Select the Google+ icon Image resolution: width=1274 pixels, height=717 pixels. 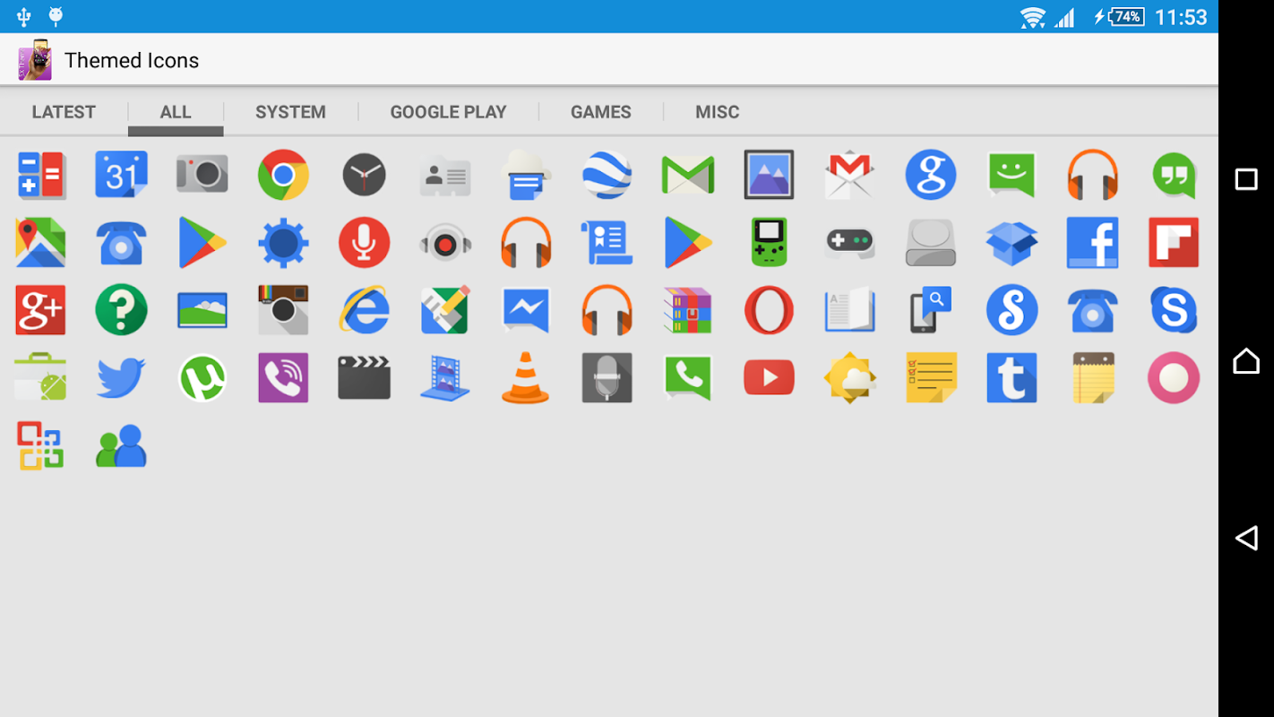(x=40, y=310)
